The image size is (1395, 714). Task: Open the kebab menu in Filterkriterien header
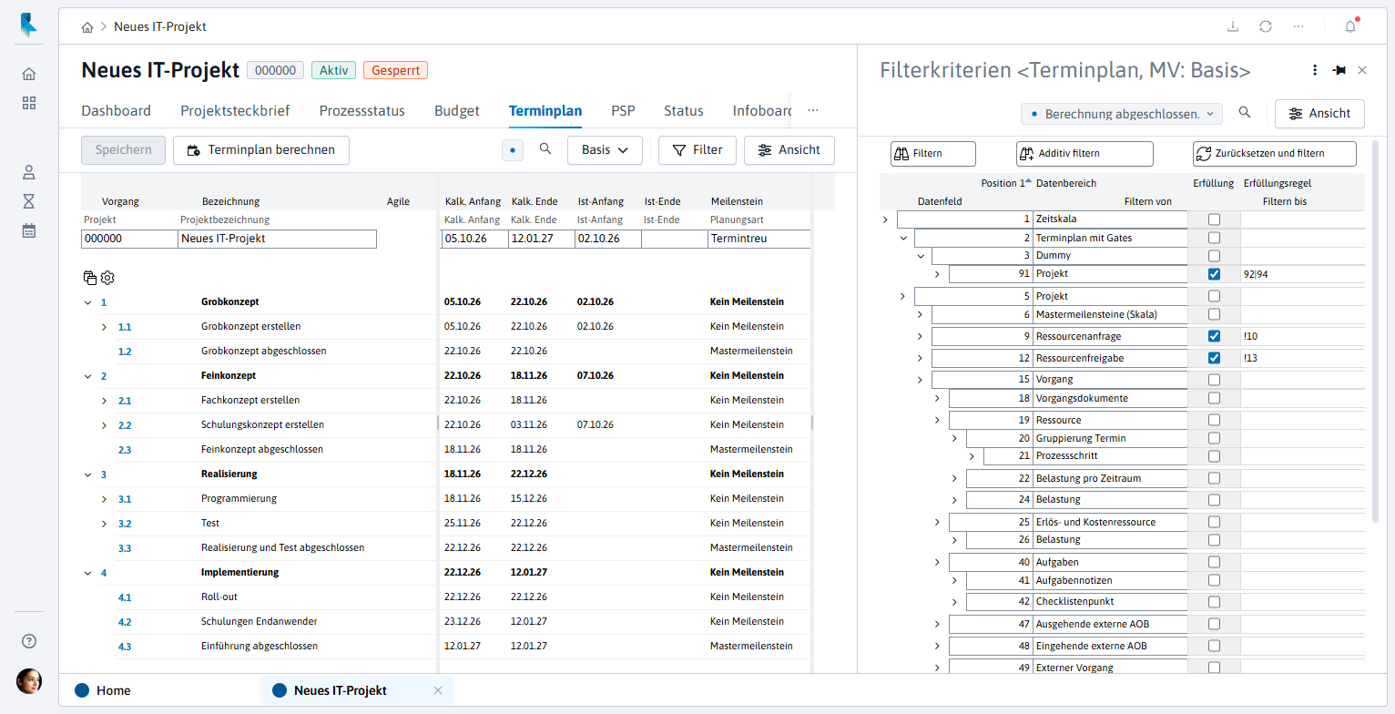[1314, 70]
